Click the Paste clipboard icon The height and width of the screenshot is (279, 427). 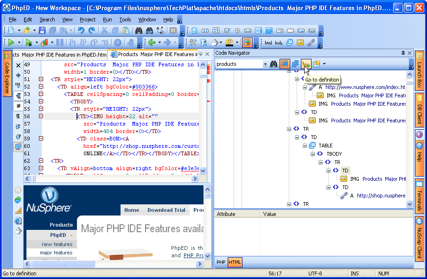click(x=126, y=30)
